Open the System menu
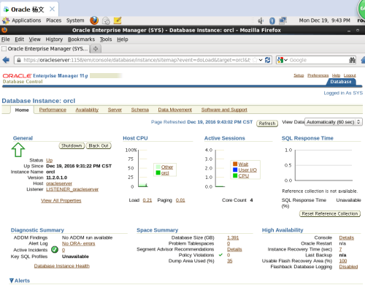 (75, 20)
